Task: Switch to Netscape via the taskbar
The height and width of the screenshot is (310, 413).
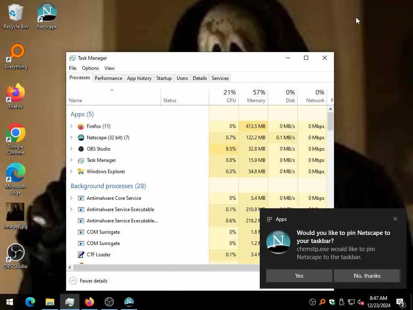Action: click(129, 302)
